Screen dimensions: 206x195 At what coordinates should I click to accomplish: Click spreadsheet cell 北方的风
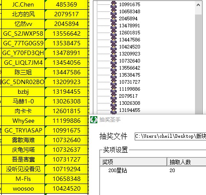[x=23, y=14]
